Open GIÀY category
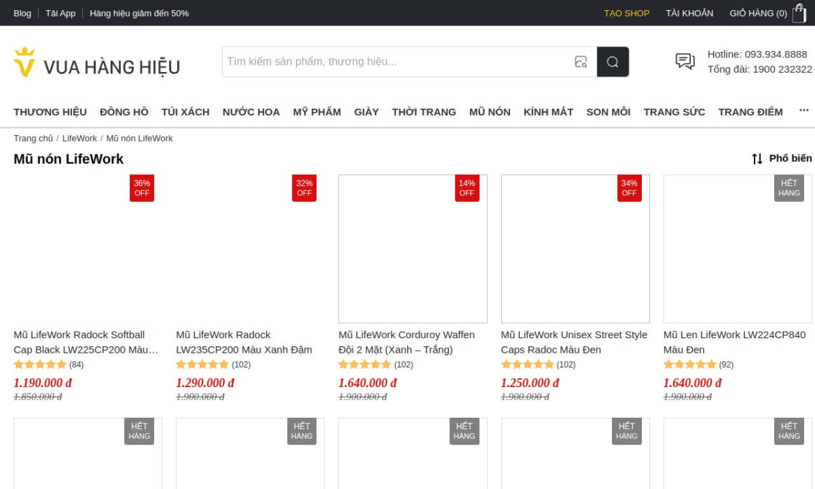815x489 pixels. click(x=367, y=112)
